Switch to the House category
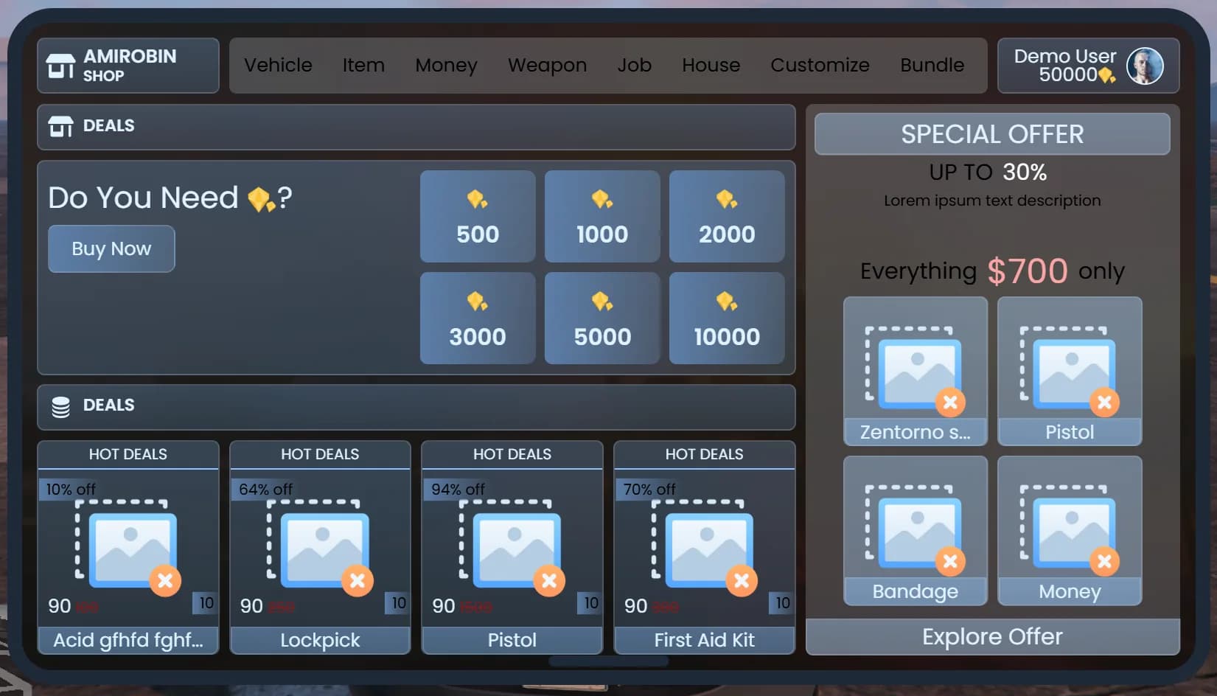The height and width of the screenshot is (696, 1217). coord(711,66)
